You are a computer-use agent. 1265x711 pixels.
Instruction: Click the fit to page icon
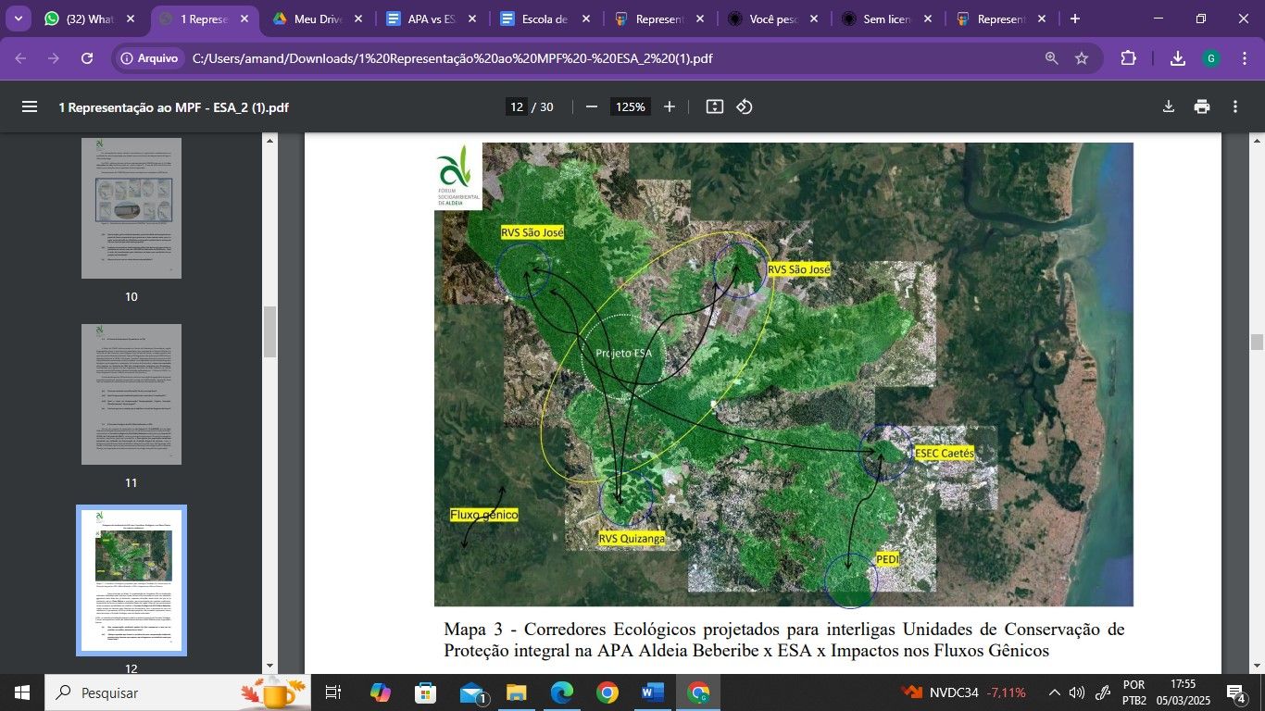click(714, 106)
